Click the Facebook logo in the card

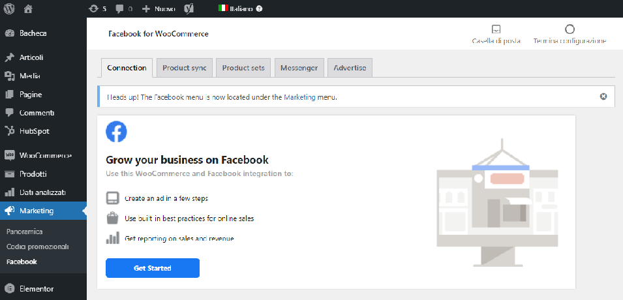[116, 132]
